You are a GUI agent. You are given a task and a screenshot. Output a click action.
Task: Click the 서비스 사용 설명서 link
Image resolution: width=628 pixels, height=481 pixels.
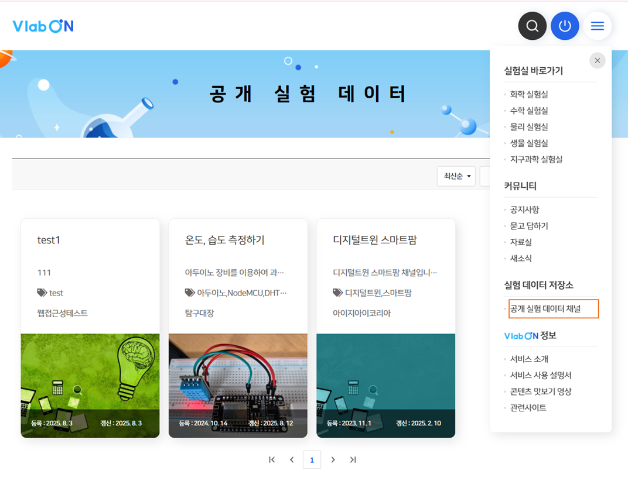click(540, 375)
